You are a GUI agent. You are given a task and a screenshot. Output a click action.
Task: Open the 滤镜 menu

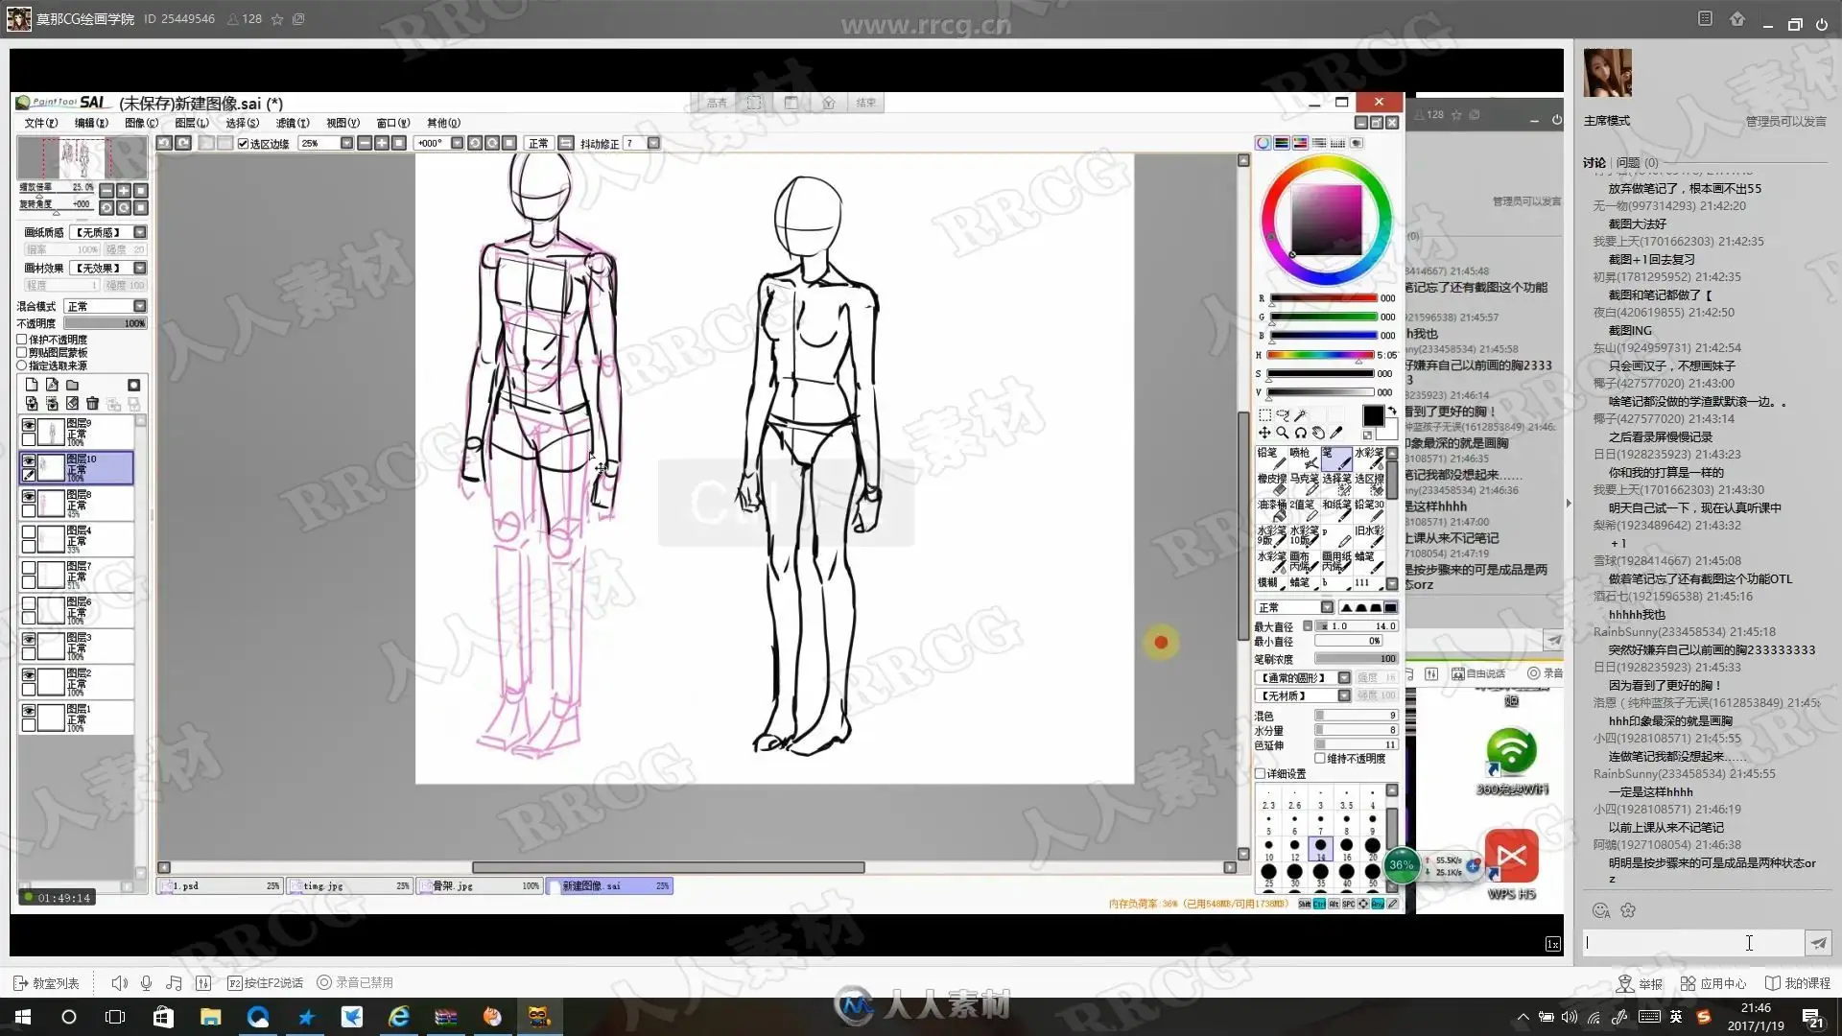292,123
